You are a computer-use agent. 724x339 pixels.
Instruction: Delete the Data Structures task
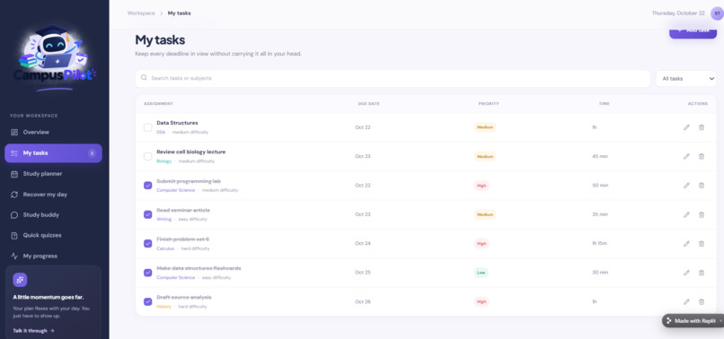(701, 127)
